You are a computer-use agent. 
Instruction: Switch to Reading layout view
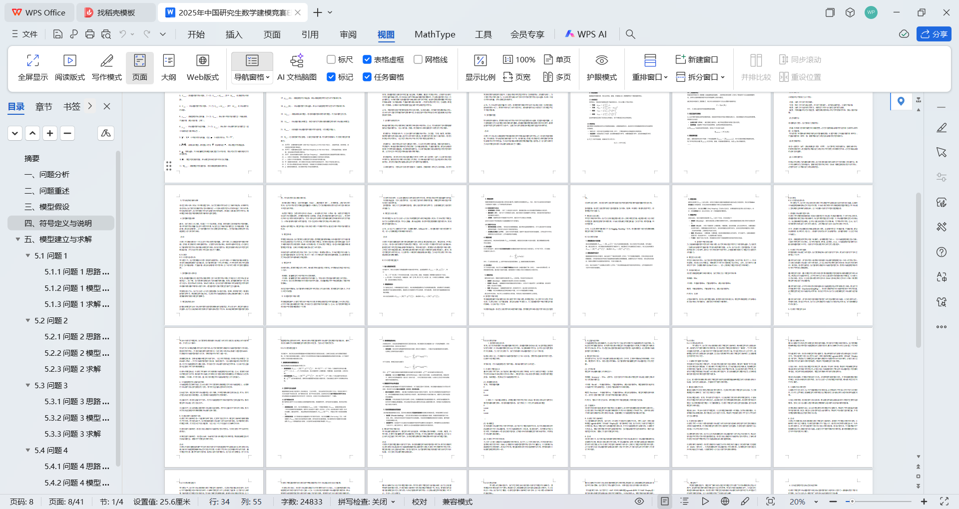click(70, 68)
